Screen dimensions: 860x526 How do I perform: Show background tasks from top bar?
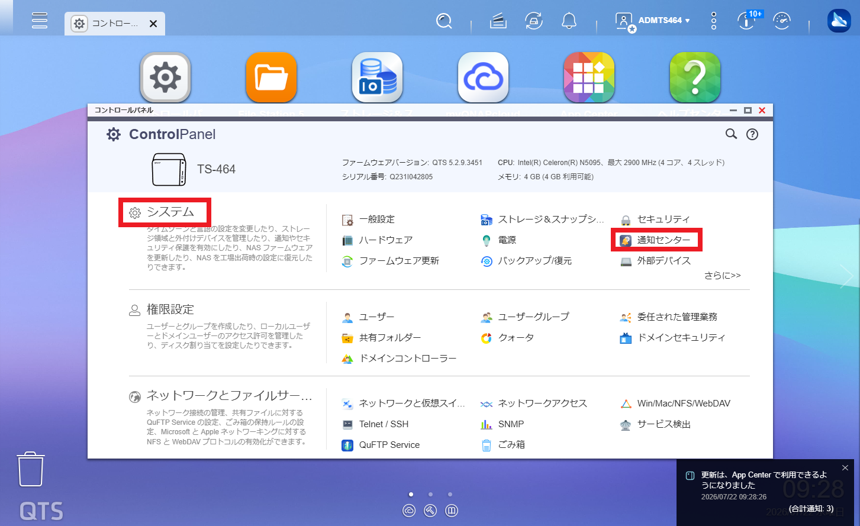coord(498,21)
